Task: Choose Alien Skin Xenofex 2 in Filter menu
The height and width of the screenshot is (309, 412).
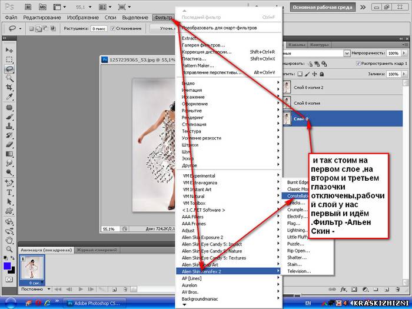Action: pyautogui.click(x=228, y=271)
